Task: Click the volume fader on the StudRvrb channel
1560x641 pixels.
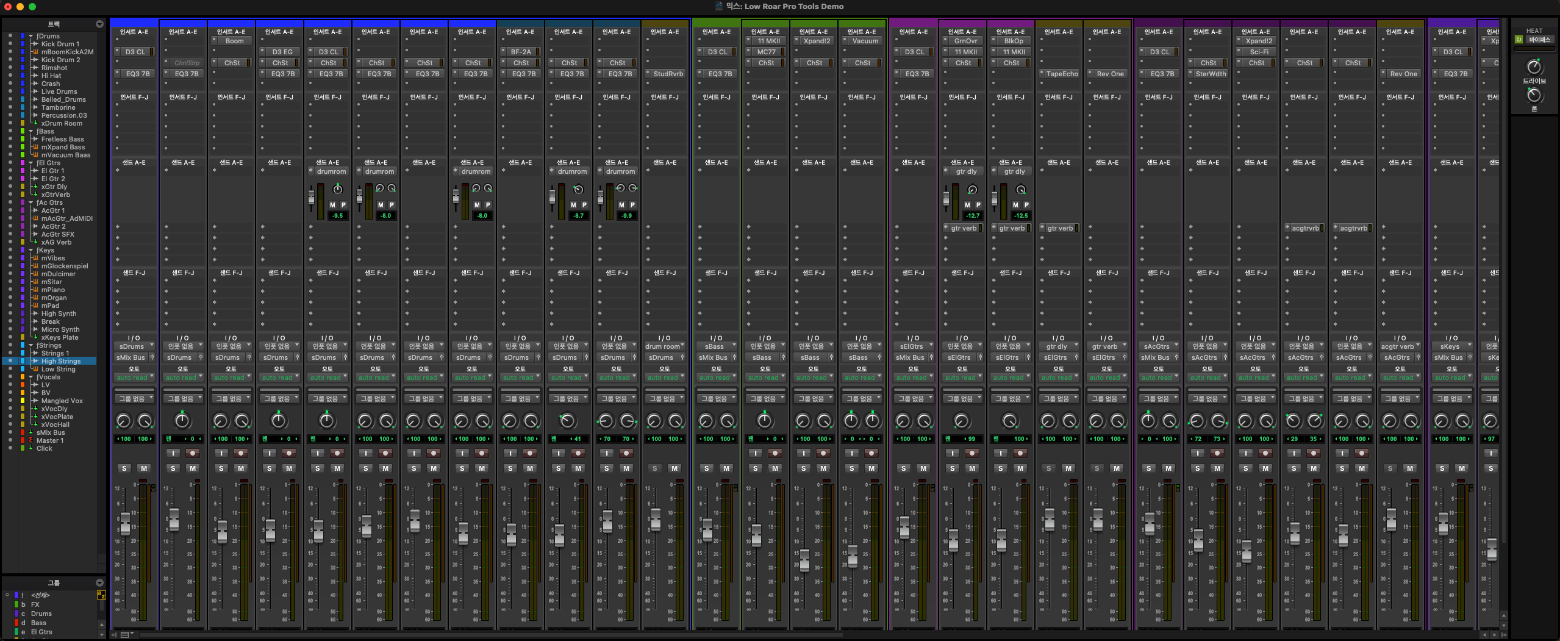Action: coord(656,519)
